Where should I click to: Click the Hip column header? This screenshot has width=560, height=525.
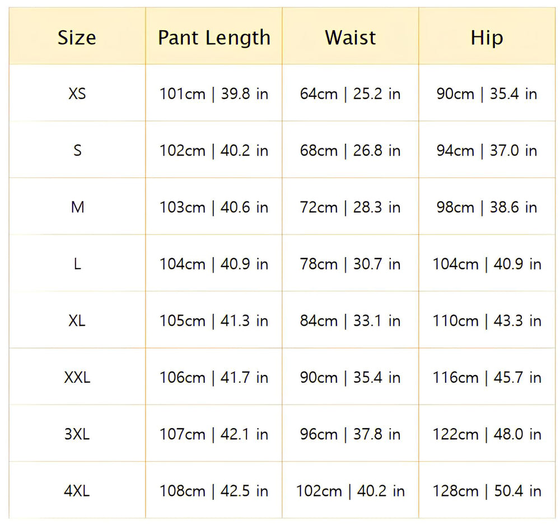coord(487,37)
